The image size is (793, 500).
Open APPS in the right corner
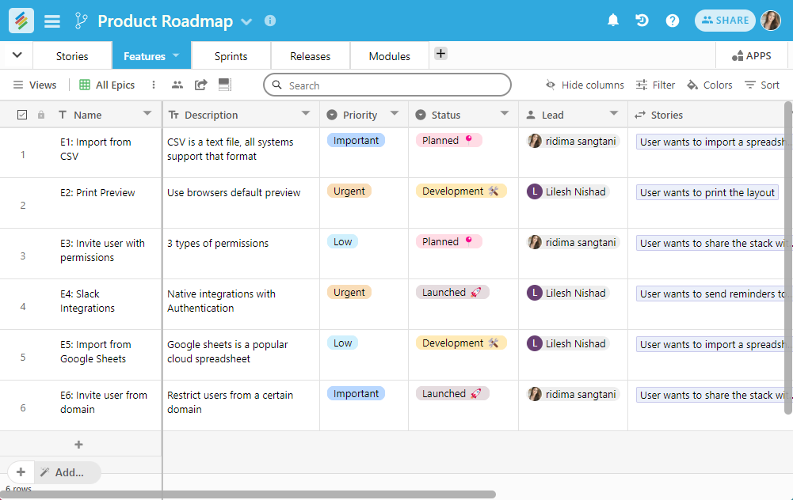750,55
